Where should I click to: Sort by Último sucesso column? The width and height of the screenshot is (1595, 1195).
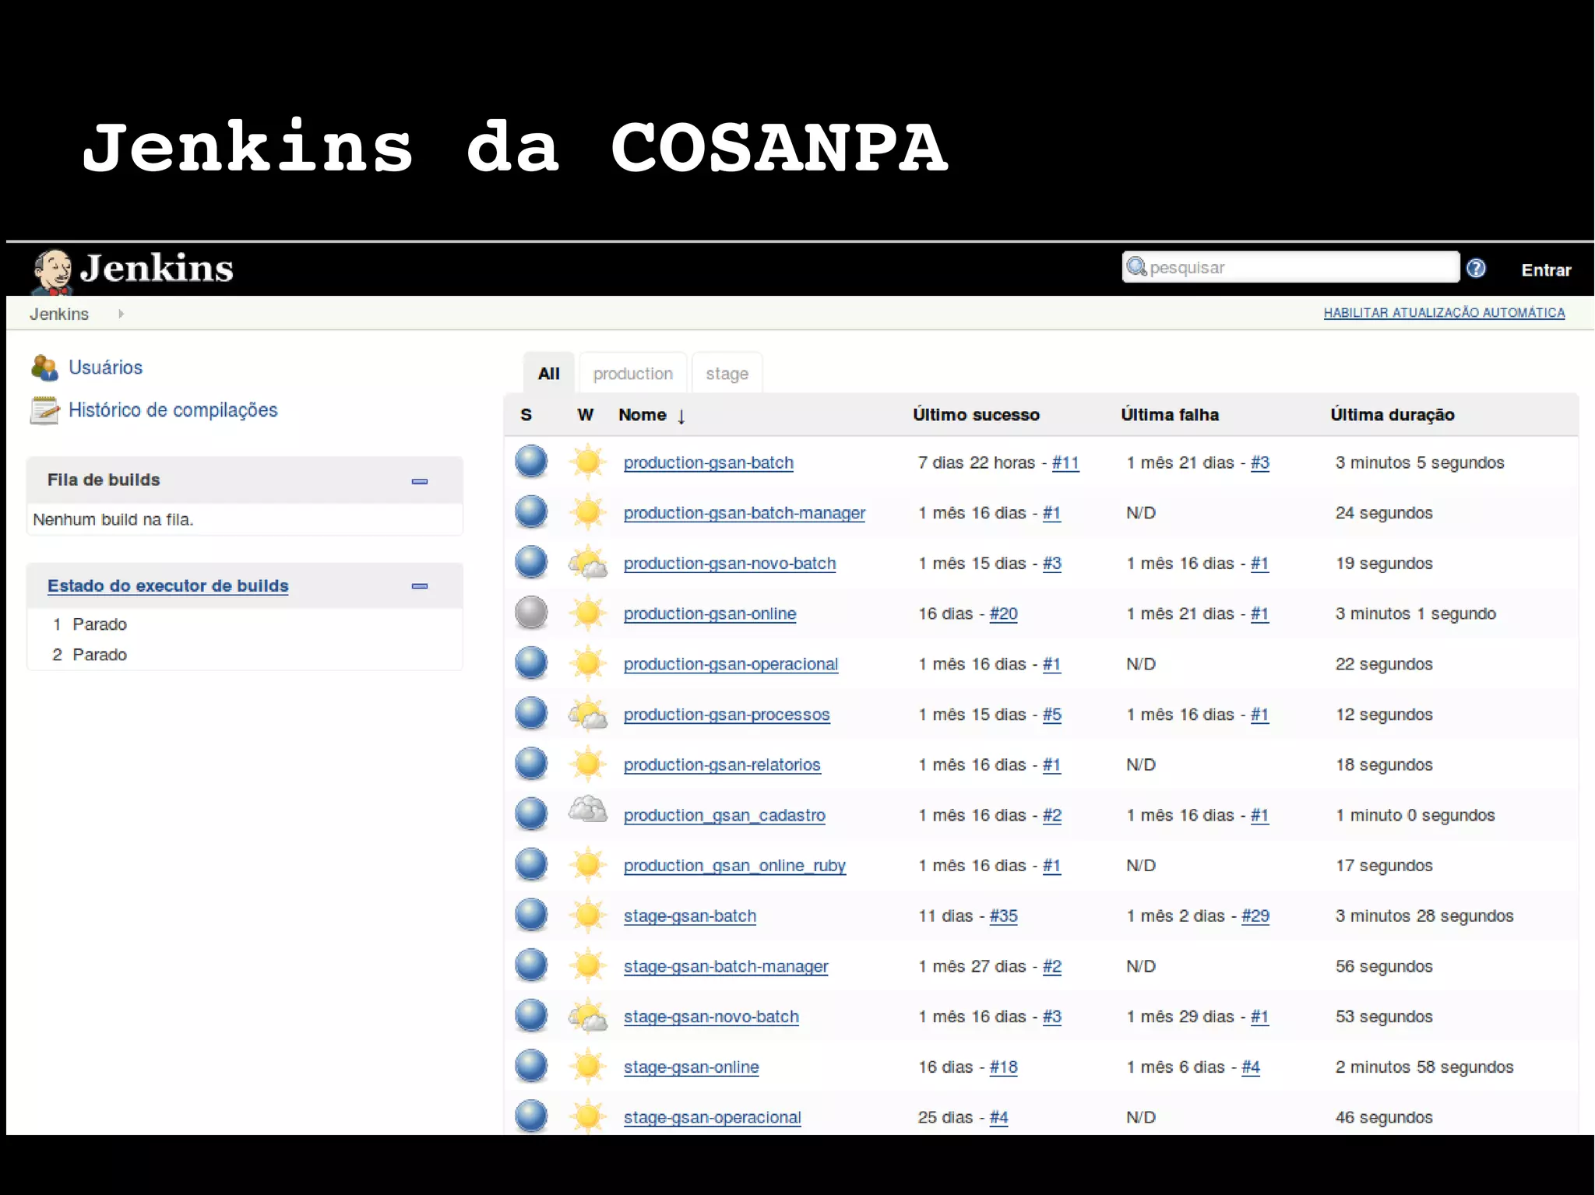click(976, 415)
